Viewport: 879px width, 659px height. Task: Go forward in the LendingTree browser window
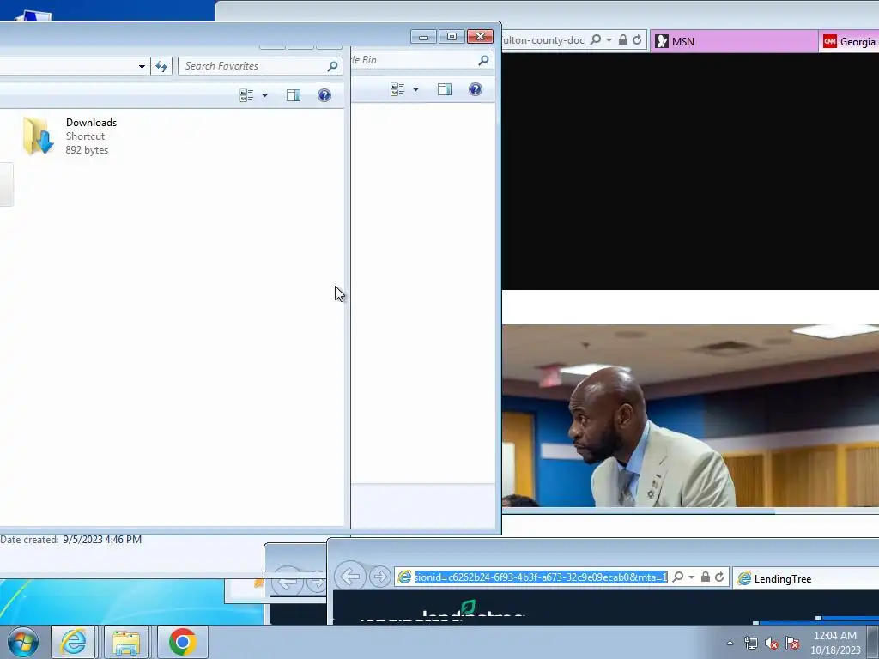click(x=379, y=577)
